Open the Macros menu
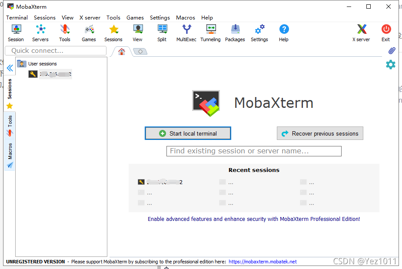This screenshot has width=402, height=269. [x=186, y=18]
